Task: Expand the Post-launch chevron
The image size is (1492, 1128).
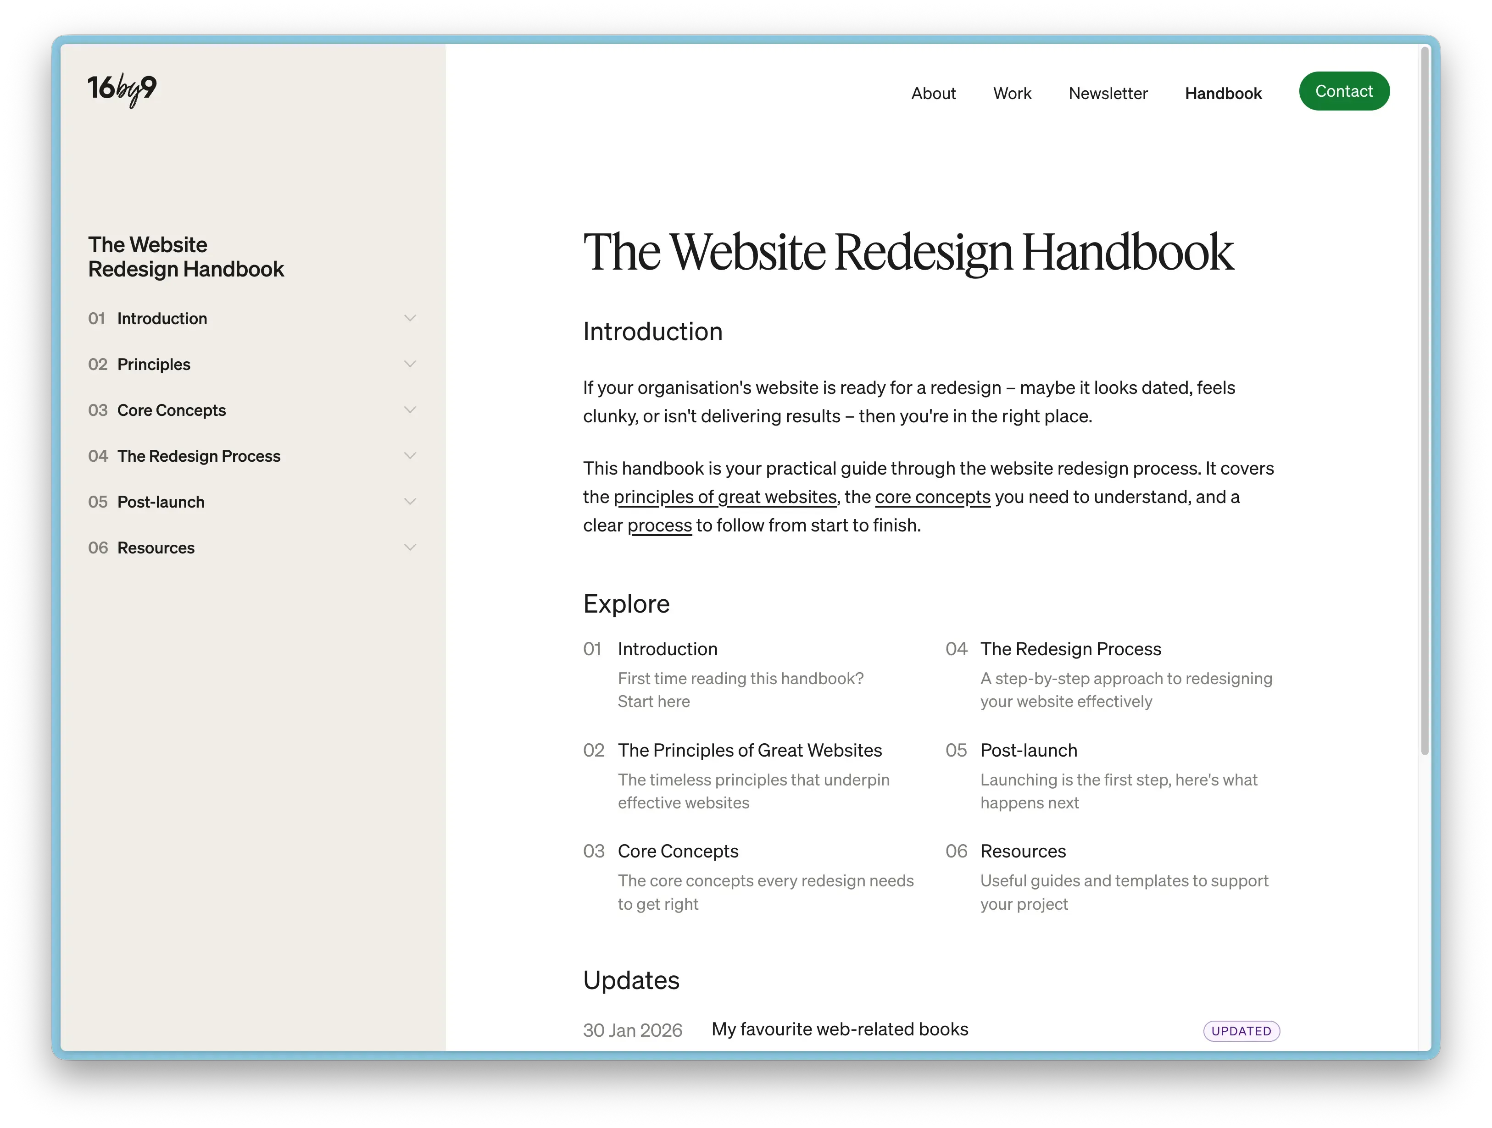Action: [410, 501]
